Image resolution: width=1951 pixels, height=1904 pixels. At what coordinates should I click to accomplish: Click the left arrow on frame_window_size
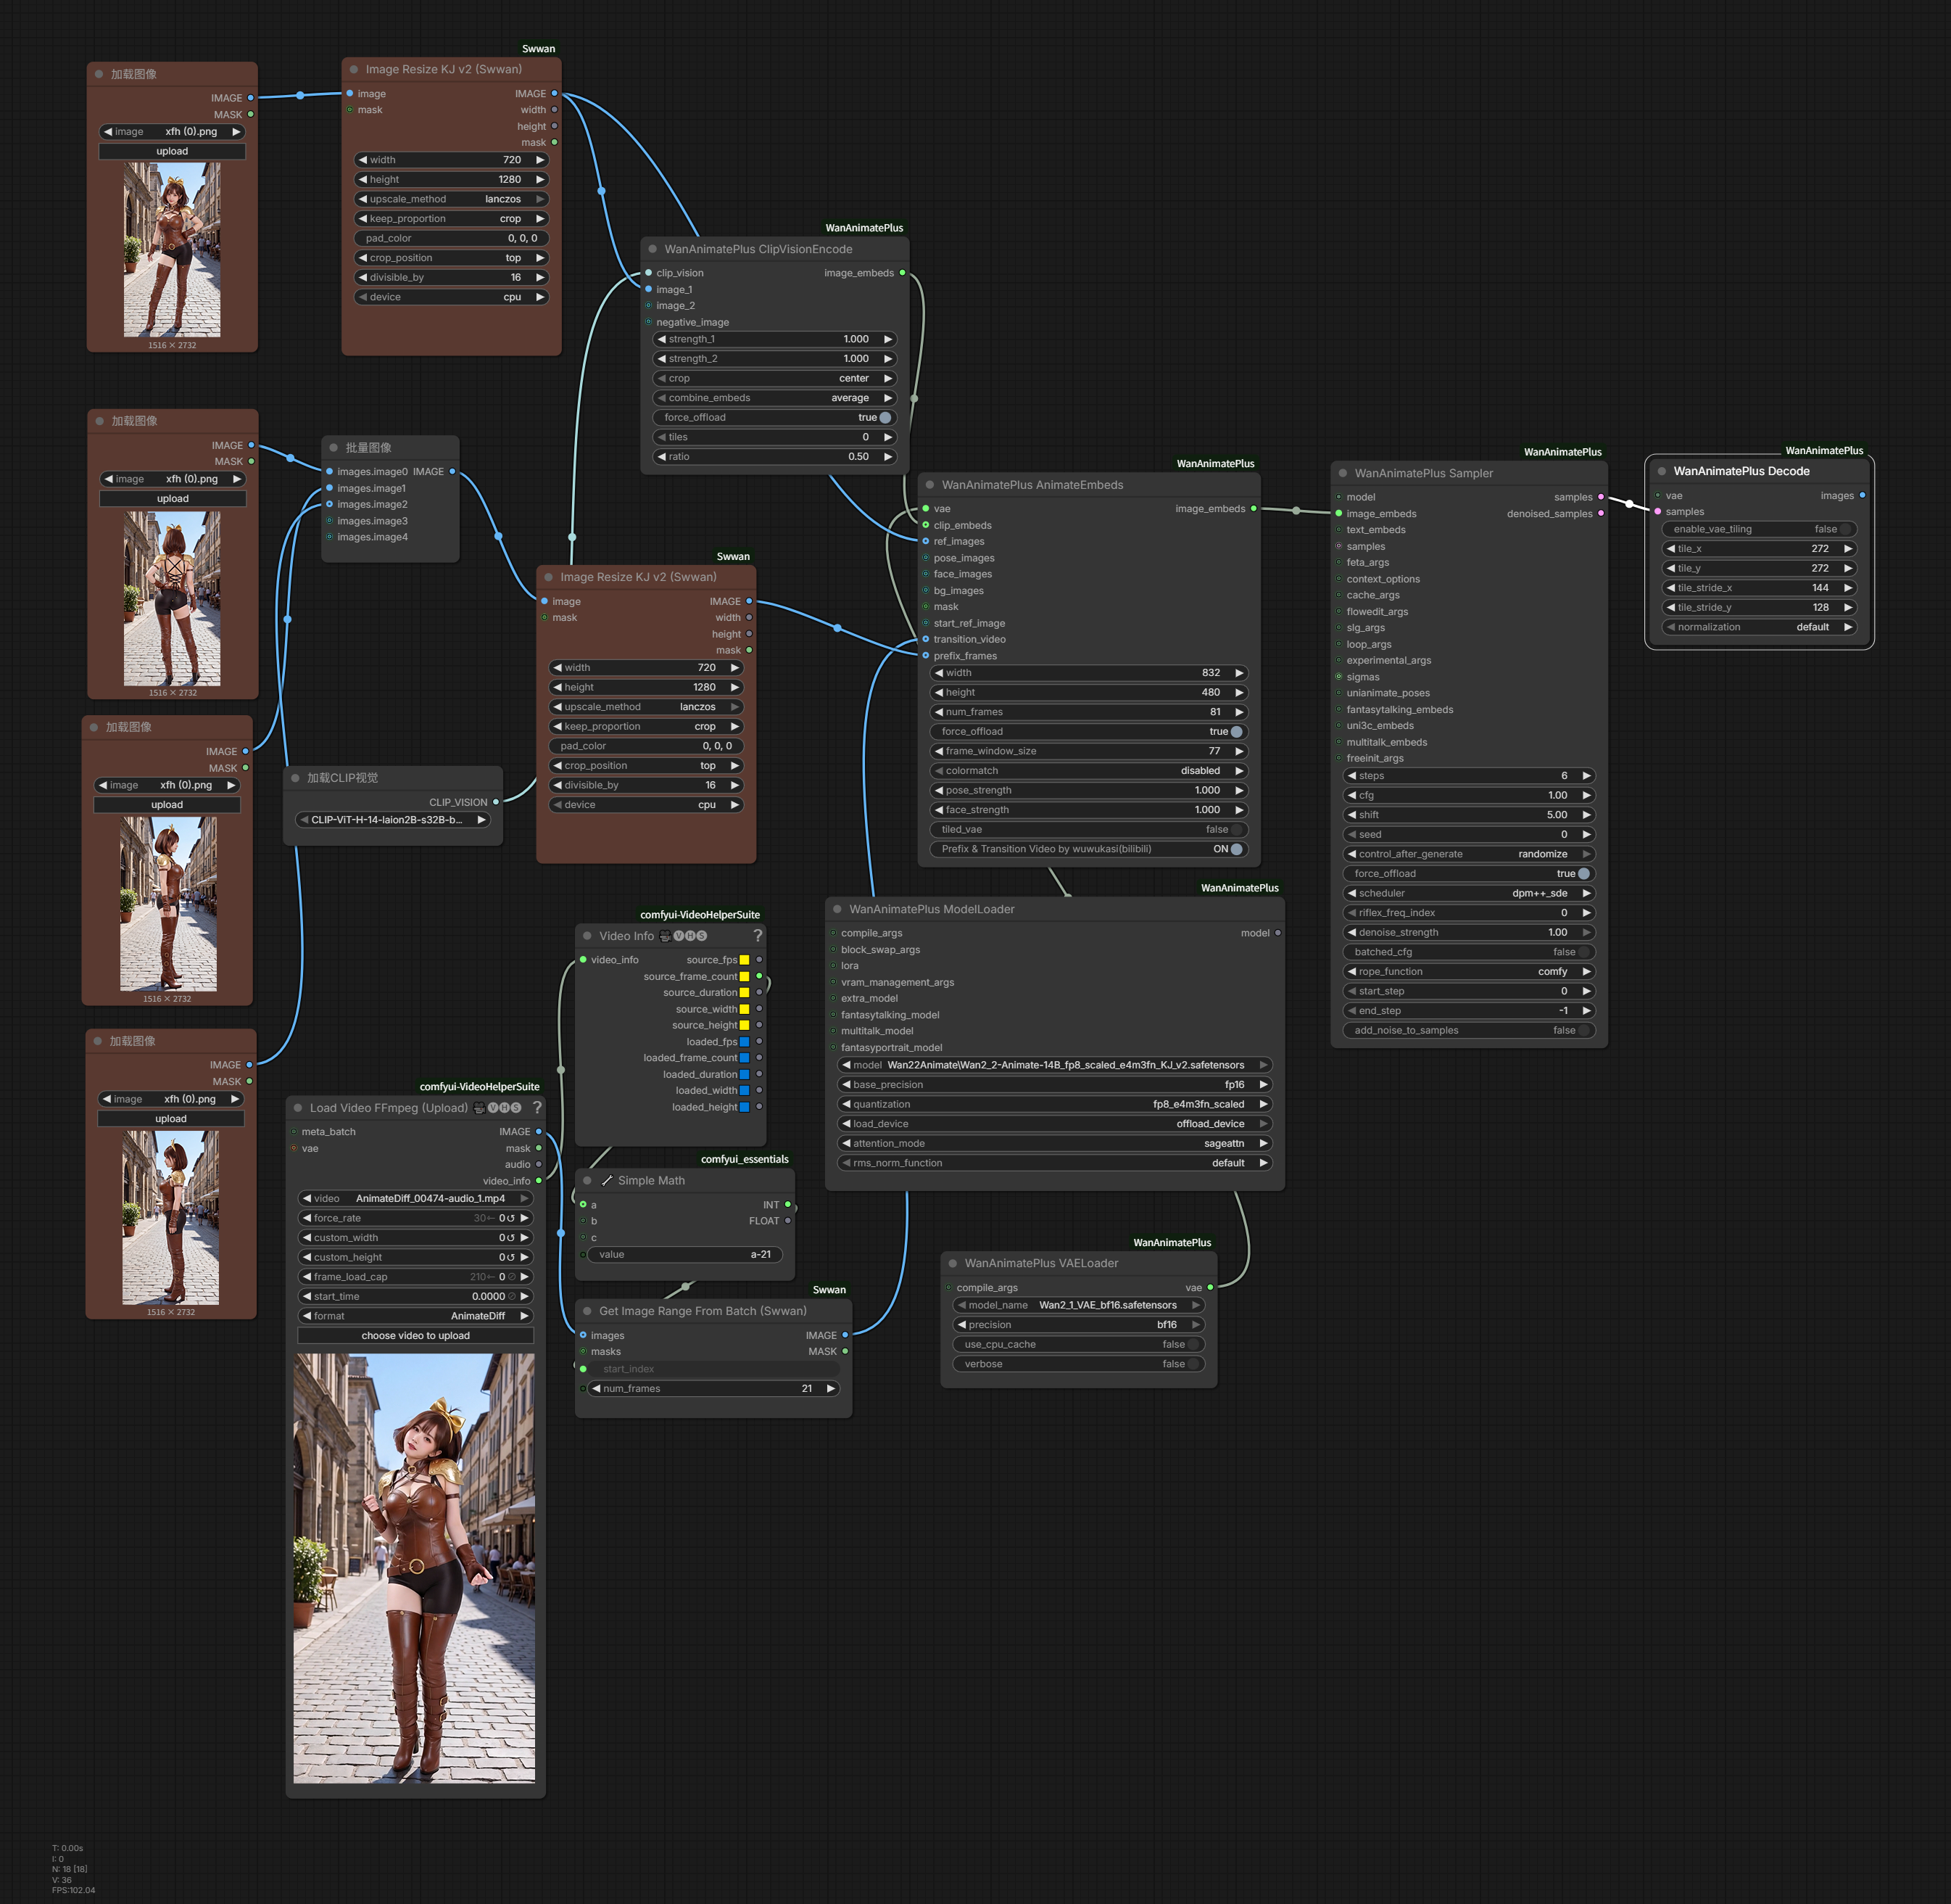(x=938, y=751)
